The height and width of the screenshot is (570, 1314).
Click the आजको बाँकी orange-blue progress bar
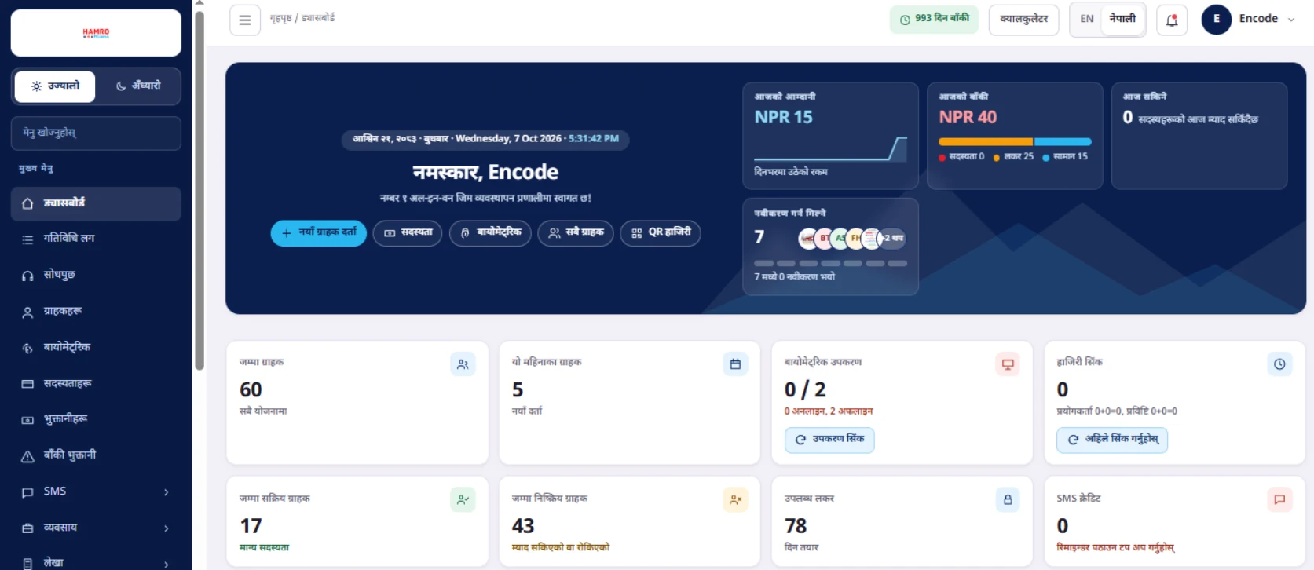pyautogui.click(x=1015, y=142)
